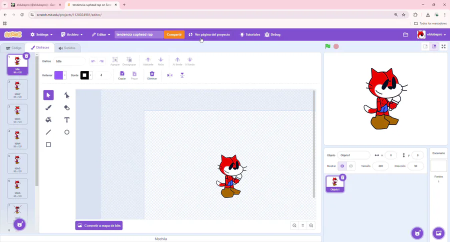Stop project with red stop button

coord(336,46)
